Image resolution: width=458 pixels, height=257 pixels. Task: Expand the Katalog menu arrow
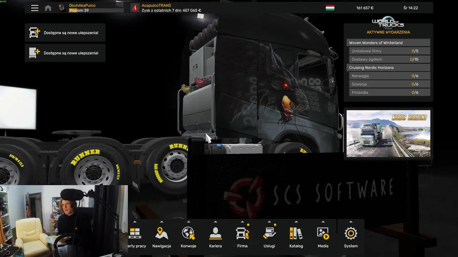pyautogui.click(x=296, y=222)
